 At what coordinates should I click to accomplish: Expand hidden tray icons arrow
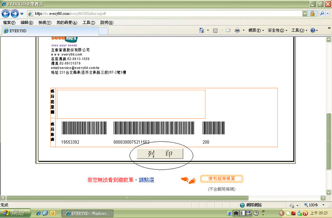click(282, 213)
